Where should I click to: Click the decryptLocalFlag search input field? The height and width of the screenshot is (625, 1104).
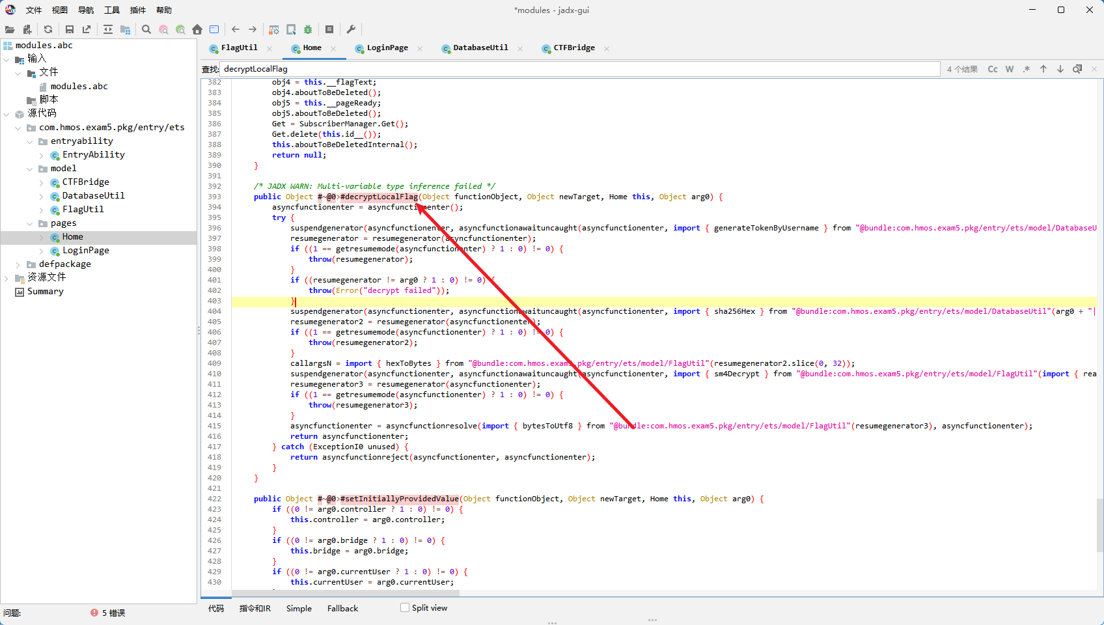pos(580,69)
